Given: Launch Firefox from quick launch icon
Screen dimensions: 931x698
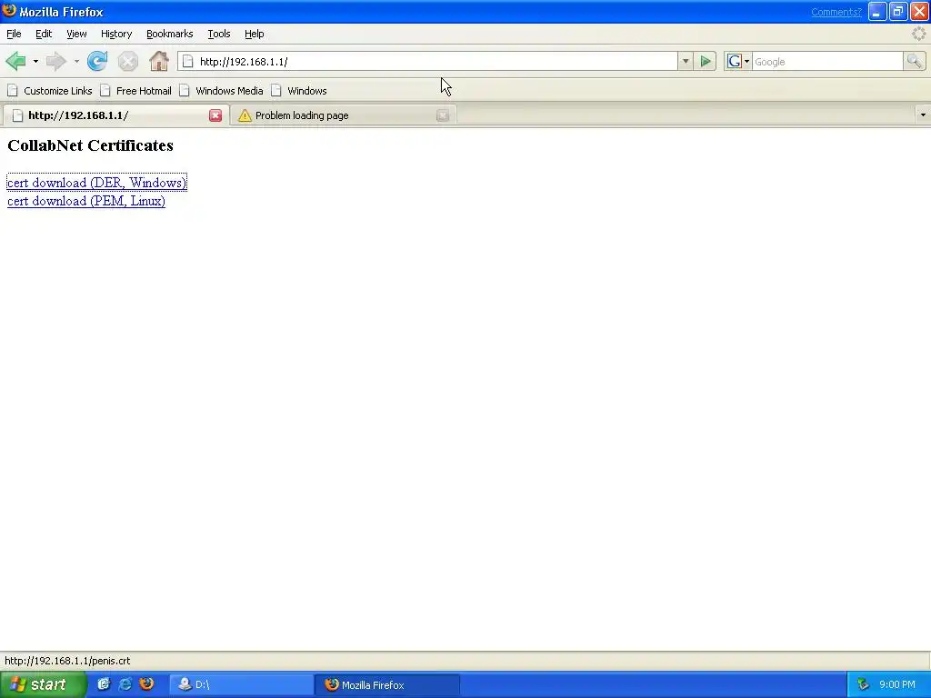Looking at the screenshot, I should tap(146, 684).
